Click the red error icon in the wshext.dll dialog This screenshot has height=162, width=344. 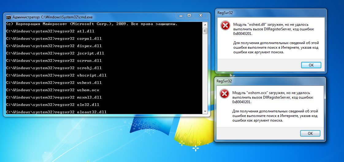[x=226, y=26]
